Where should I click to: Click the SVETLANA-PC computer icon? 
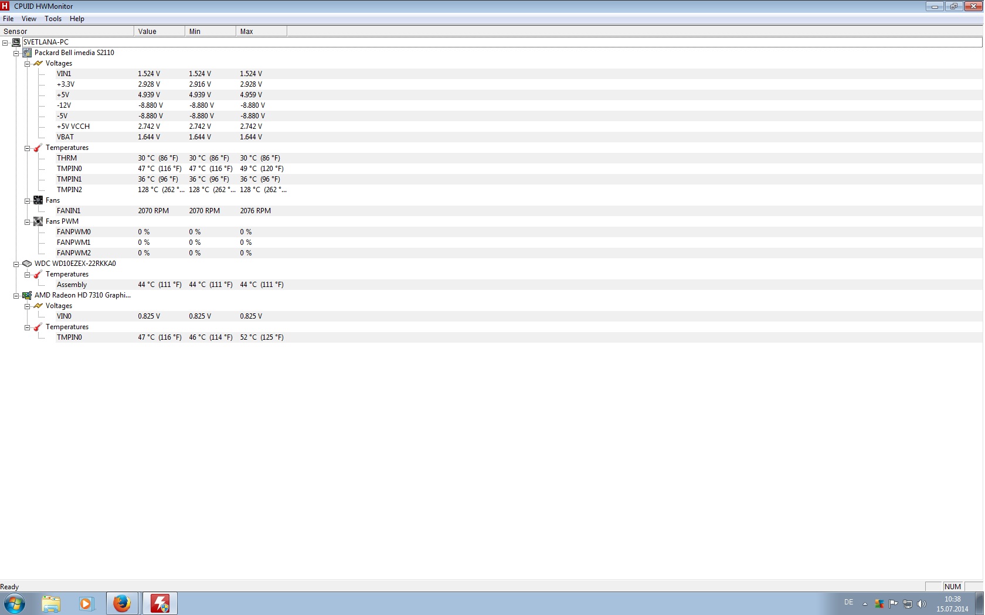[16, 42]
